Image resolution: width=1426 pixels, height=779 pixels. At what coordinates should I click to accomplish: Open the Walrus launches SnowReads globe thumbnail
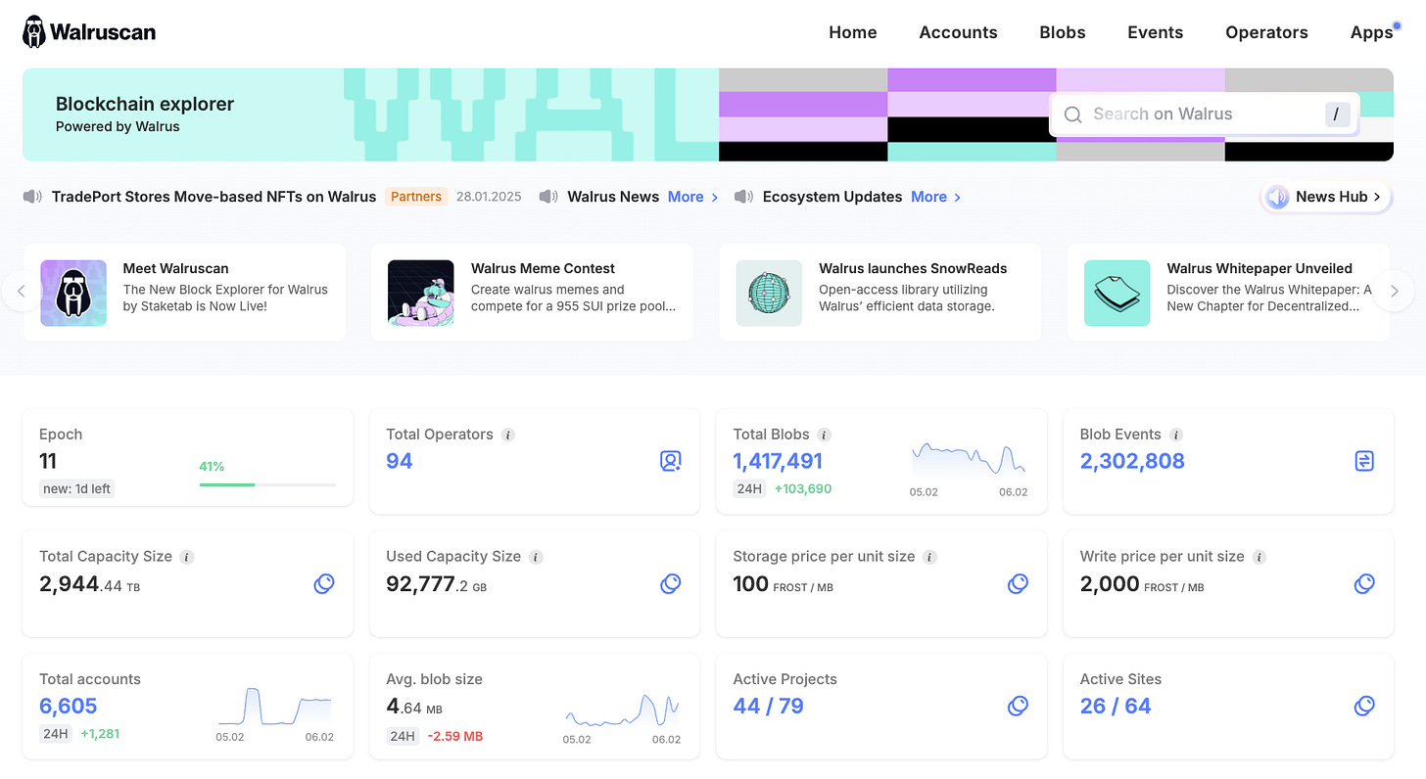[769, 293]
